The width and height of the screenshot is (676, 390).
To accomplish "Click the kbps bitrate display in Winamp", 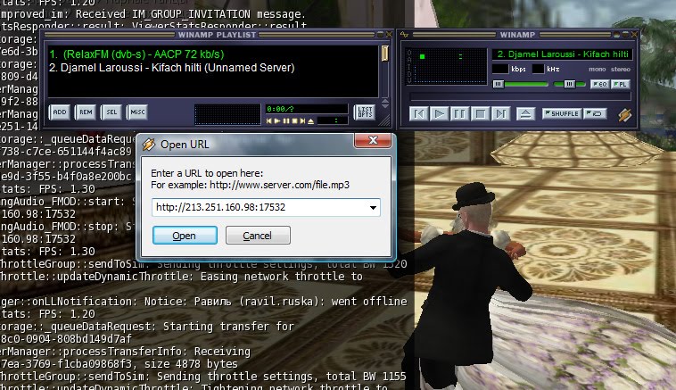I will click(500, 69).
